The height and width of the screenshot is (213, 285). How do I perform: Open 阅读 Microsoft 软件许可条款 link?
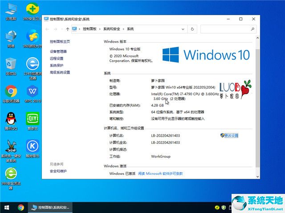[160, 174]
